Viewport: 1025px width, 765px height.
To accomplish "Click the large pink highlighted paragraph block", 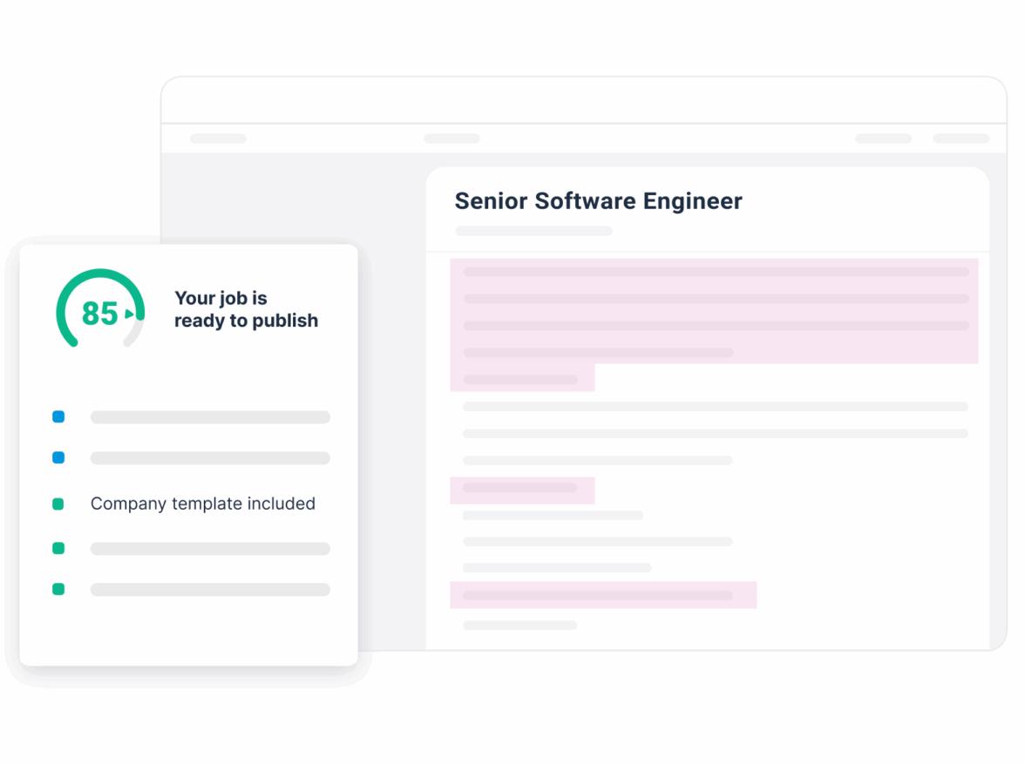I will pos(713,311).
